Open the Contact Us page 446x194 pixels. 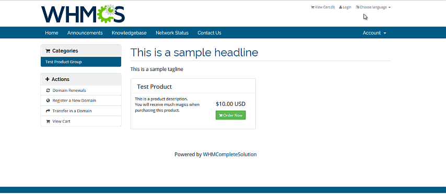(x=209, y=33)
